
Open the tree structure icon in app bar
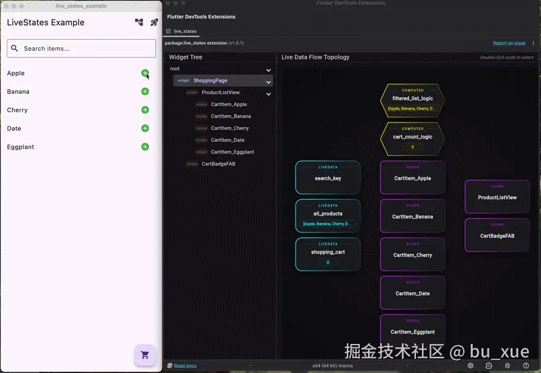pyautogui.click(x=139, y=22)
